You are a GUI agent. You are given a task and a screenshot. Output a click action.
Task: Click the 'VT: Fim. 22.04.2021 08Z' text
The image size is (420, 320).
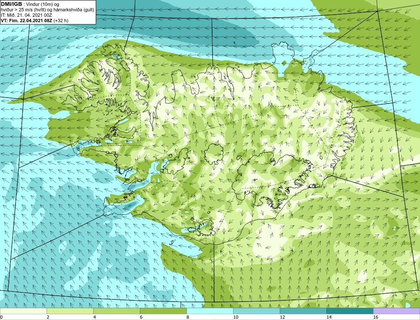point(27,21)
